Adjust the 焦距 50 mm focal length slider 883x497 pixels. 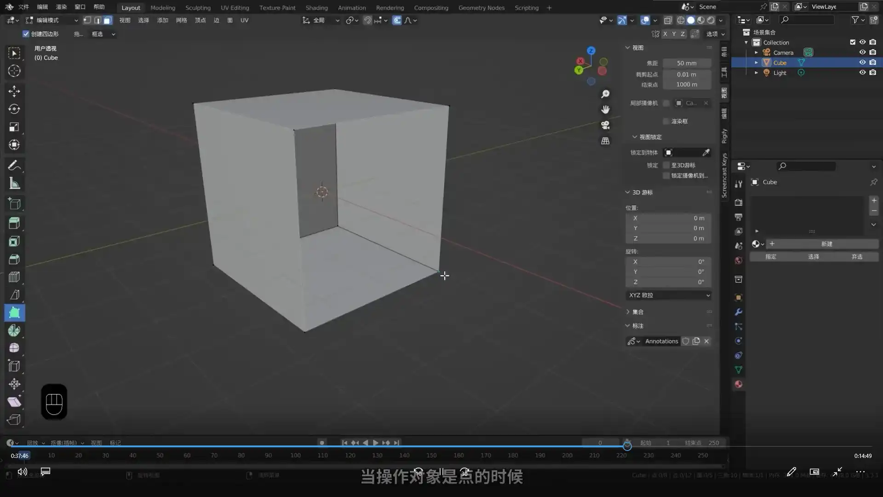pos(686,63)
